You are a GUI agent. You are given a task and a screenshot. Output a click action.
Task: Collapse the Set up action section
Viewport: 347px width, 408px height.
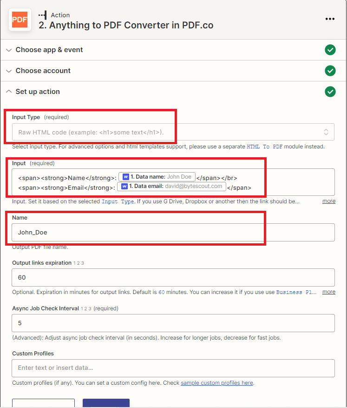(x=8, y=92)
